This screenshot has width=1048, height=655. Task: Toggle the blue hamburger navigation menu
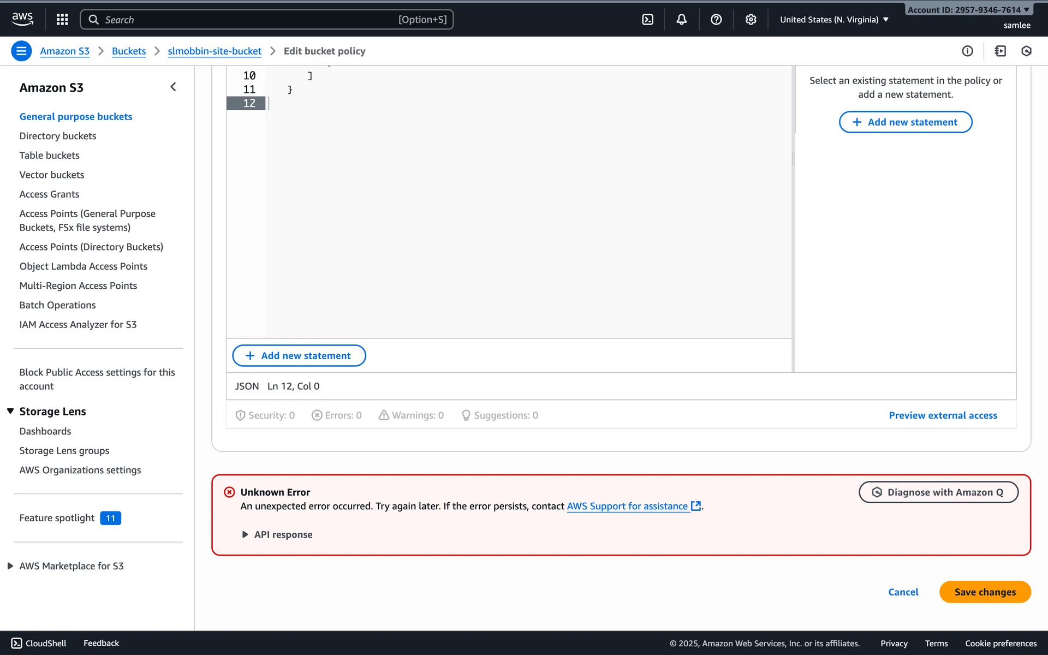pos(21,51)
